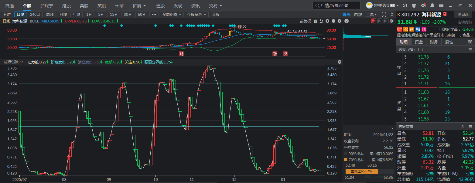Click the orange 重合度 66.67% bar
This screenshot has width=475, height=183.
pos(361,171)
